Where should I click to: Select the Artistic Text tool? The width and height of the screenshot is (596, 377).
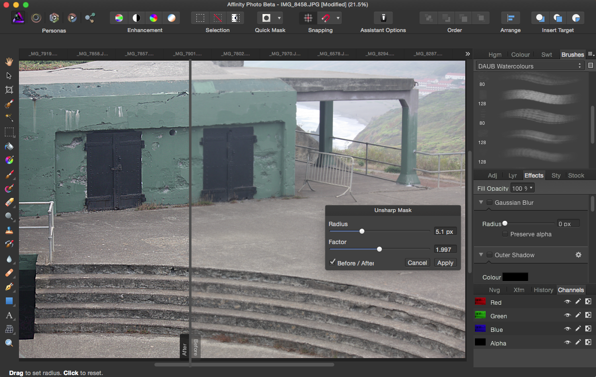click(9, 315)
